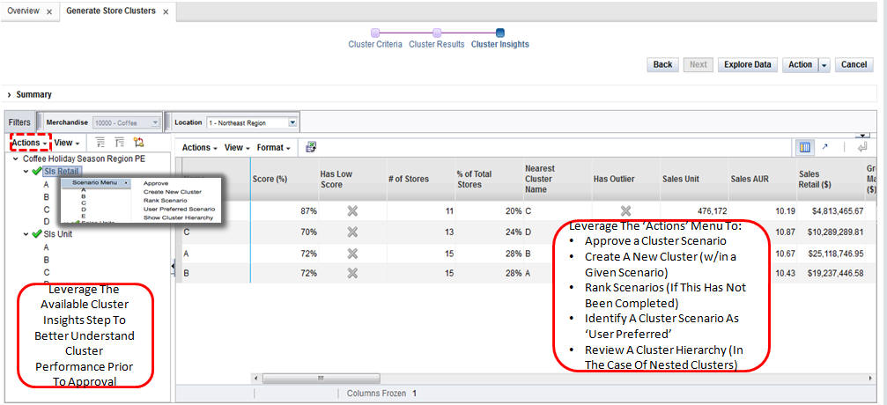
Task: Click the Nearest Cluster Name column header
Action: point(558,179)
